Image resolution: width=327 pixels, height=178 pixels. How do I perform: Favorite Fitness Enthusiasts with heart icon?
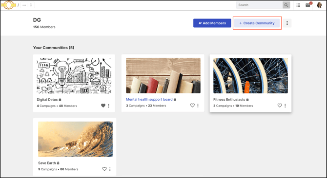point(280,106)
